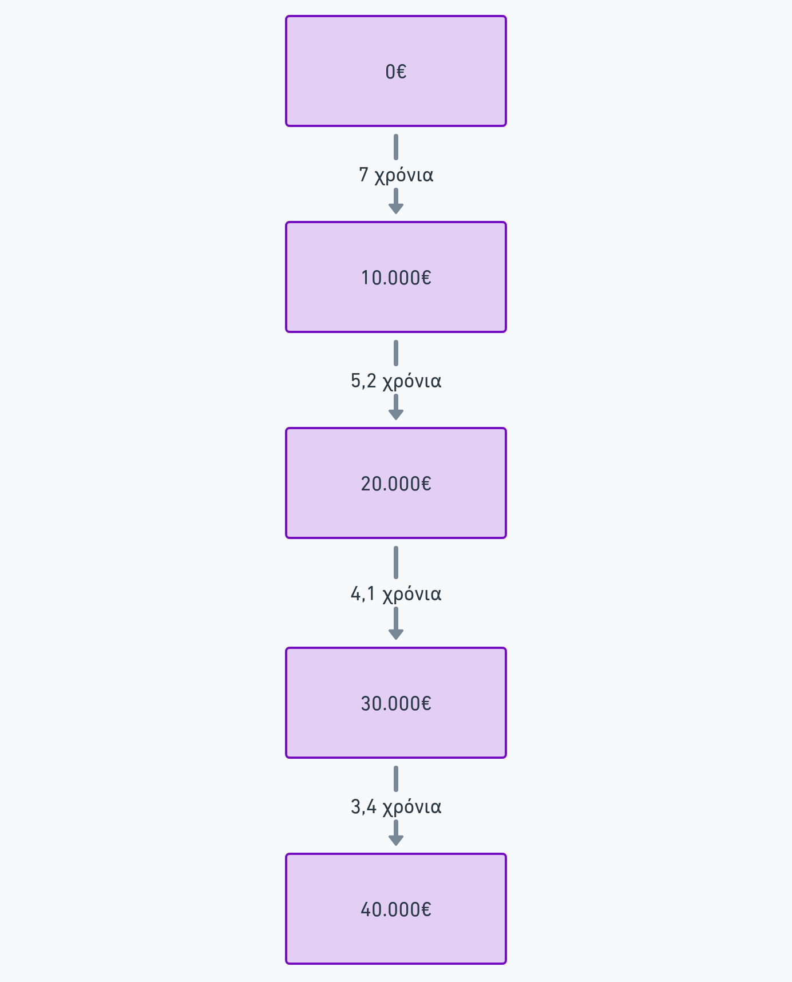
Task: Click the 20.000€ box
Action: click(396, 483)
